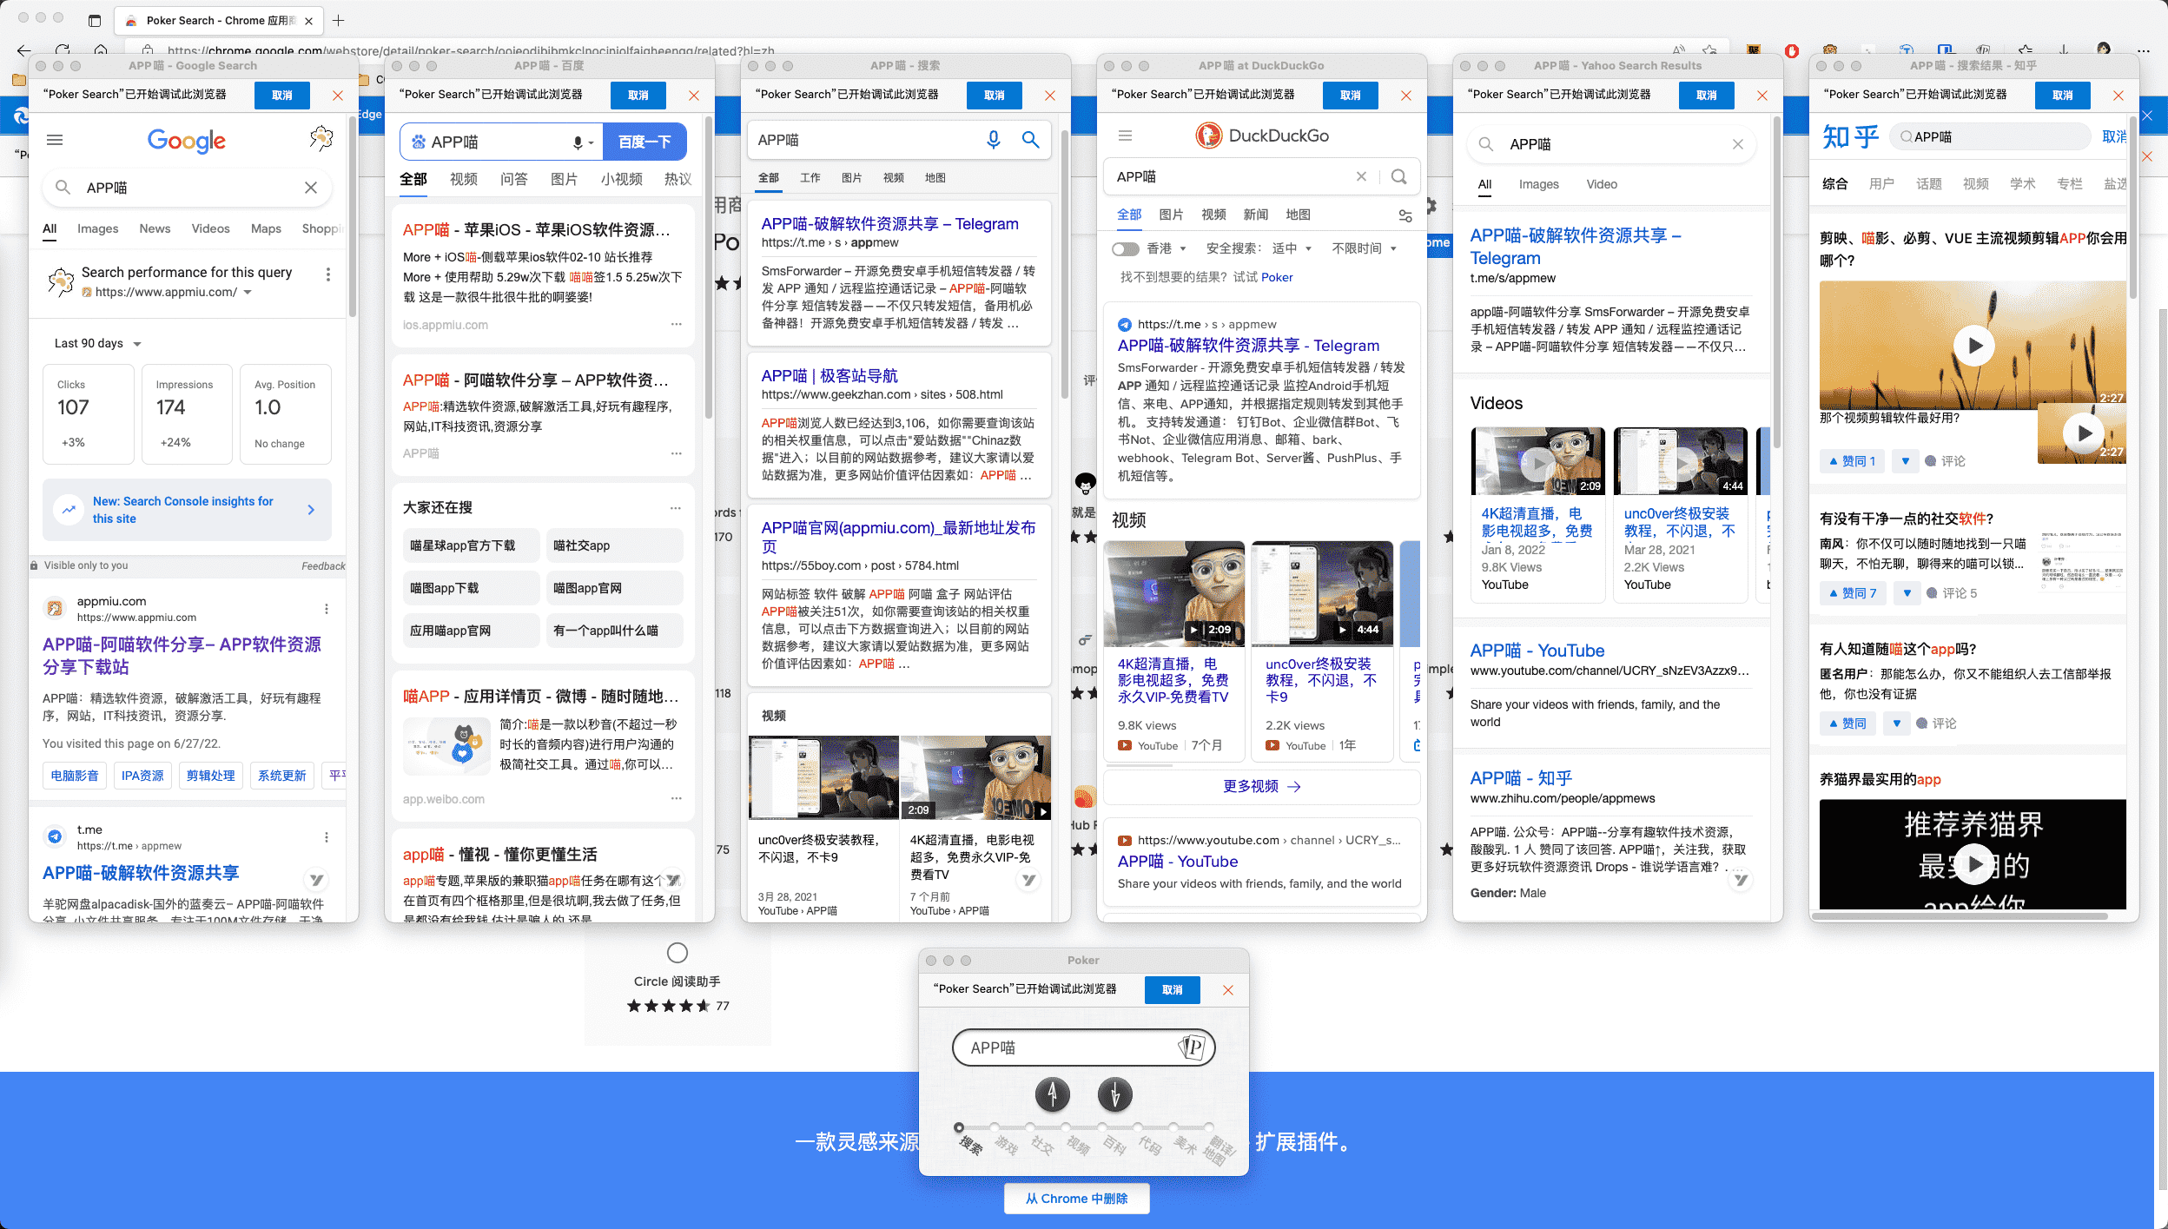Expand Search Console insights chevron

point(311,510)
